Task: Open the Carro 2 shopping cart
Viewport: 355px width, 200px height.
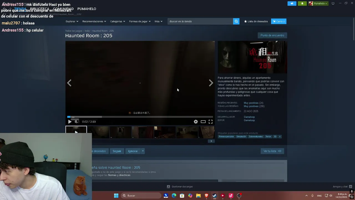Action: pyautogui.click(x=279, y=21)
